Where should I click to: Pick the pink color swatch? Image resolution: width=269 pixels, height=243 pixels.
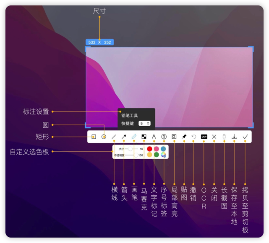[x=157, y=149]
